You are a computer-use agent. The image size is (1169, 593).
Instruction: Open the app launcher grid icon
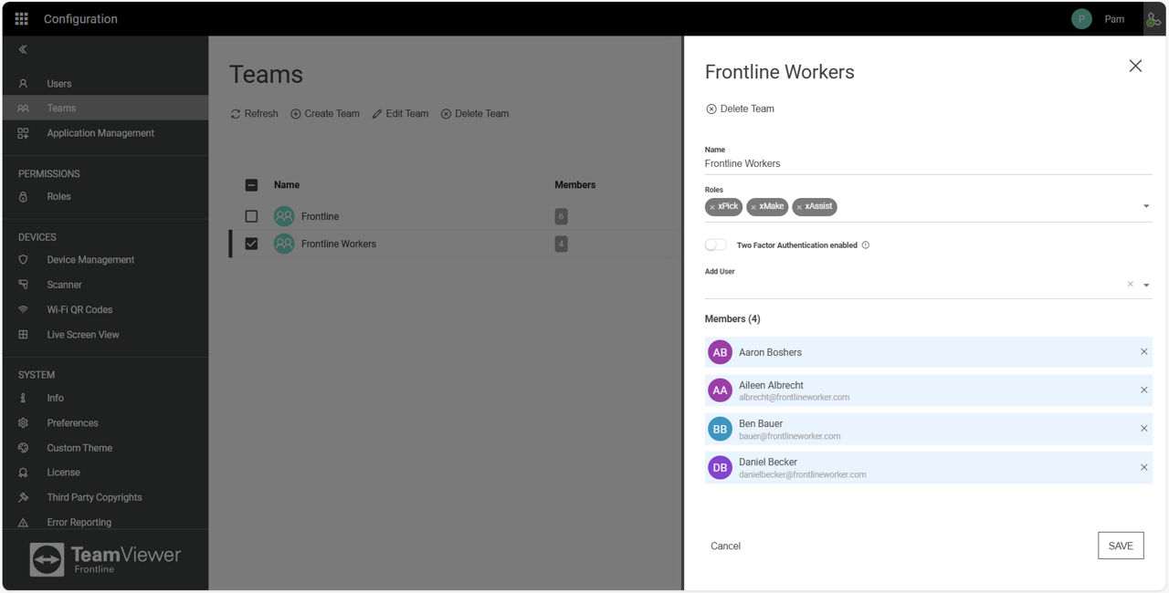(x=22, y=19)
